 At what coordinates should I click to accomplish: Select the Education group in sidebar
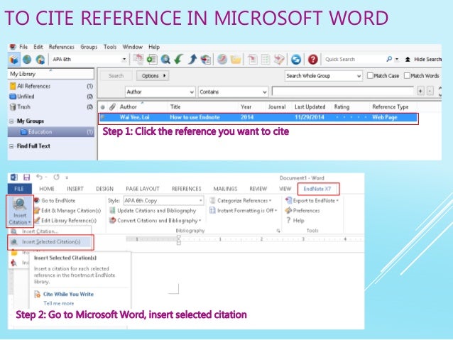51,132
